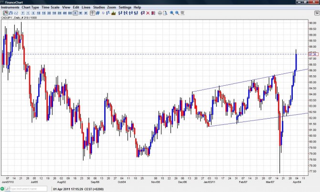Screen dimensions: 320x192
Task: Select the 8H time scale button
Action: (x=70, y=13)
